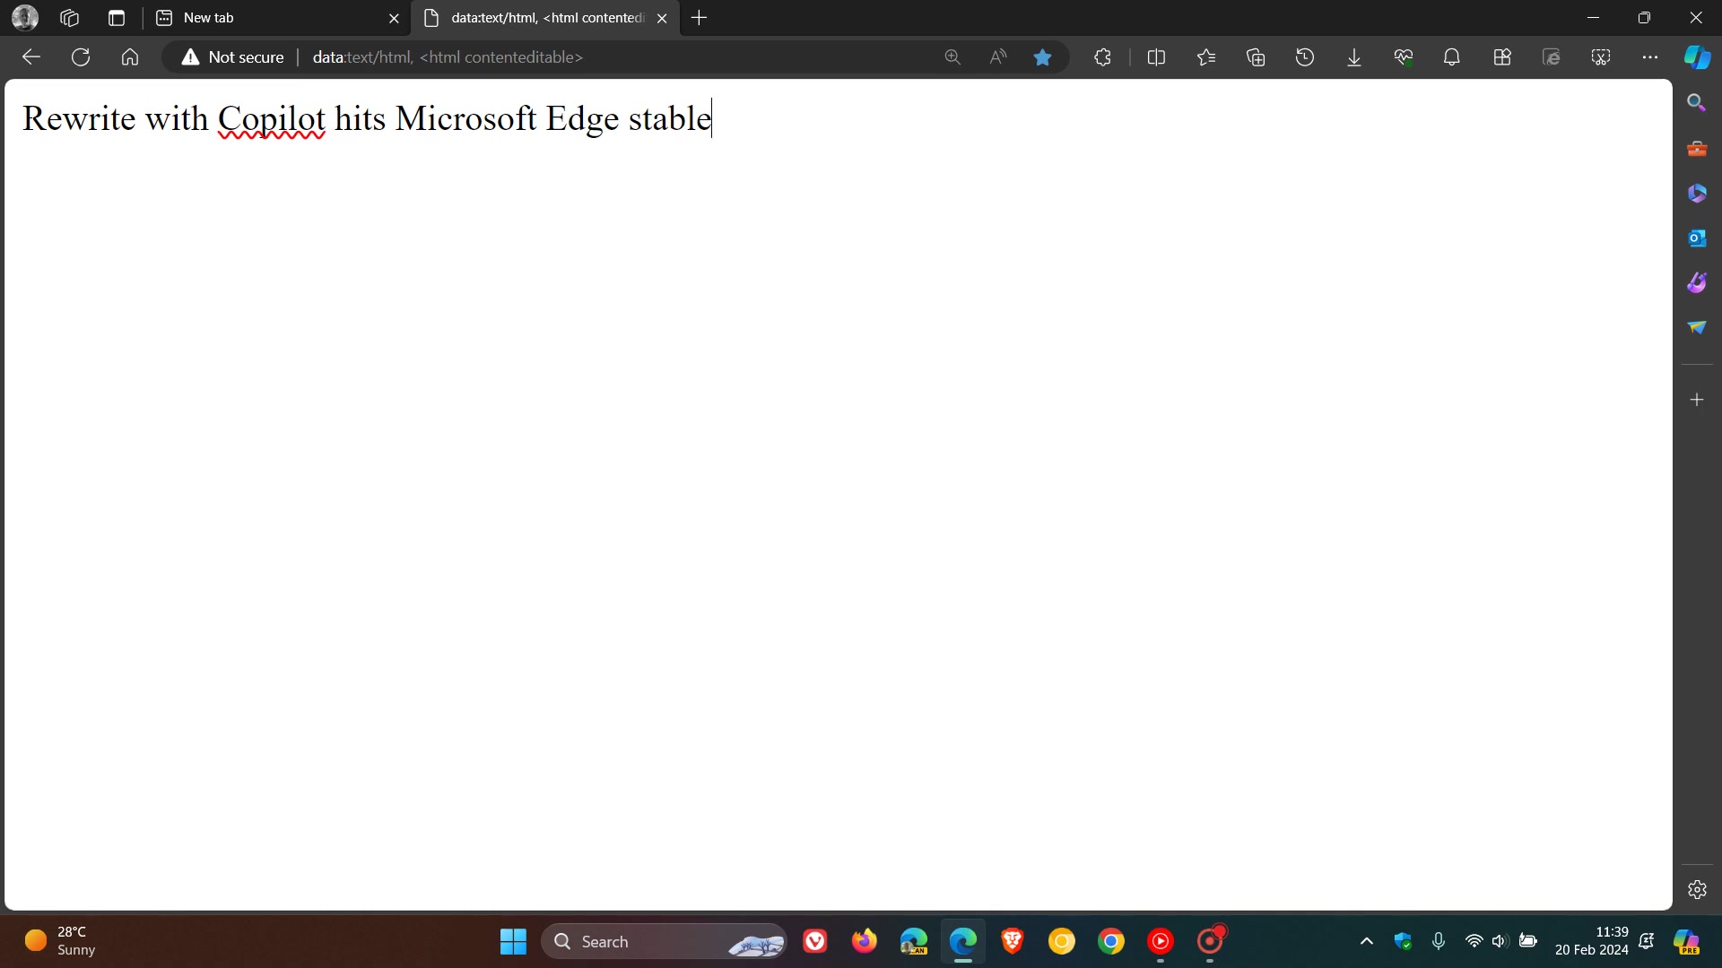
Task: Open sidebar Search
Action: point(1697,103)
